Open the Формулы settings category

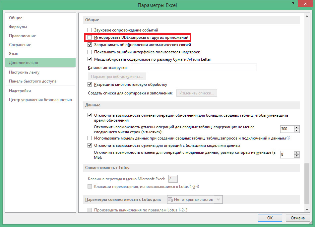click(x=18, y=27)
